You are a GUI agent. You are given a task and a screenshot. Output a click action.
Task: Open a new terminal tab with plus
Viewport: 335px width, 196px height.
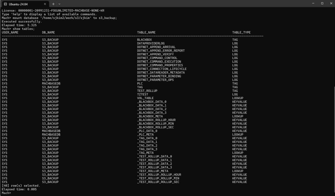pyautogui.click(x=53, y=4)
